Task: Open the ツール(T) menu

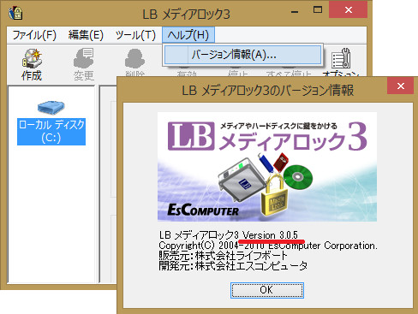Action: tap(135, 35)
